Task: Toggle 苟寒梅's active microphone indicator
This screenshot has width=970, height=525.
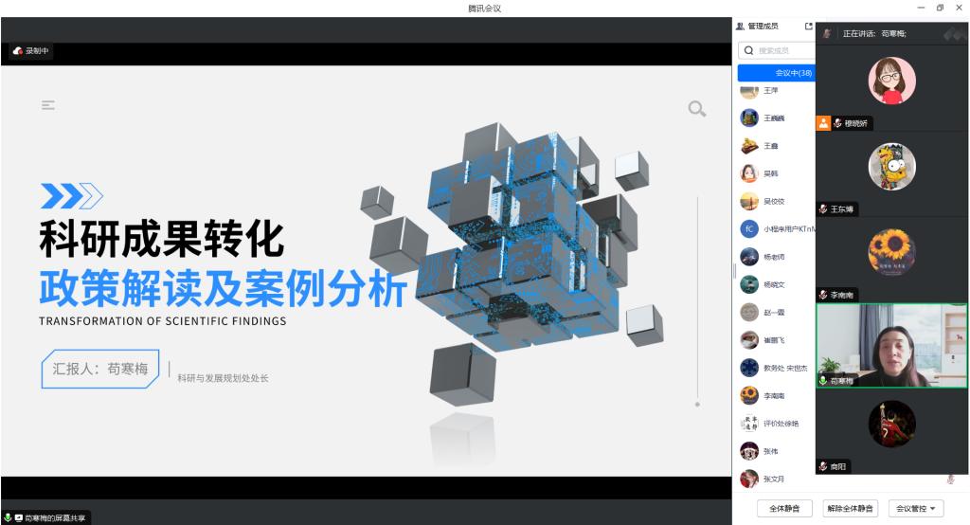Action: click(823, 380)
